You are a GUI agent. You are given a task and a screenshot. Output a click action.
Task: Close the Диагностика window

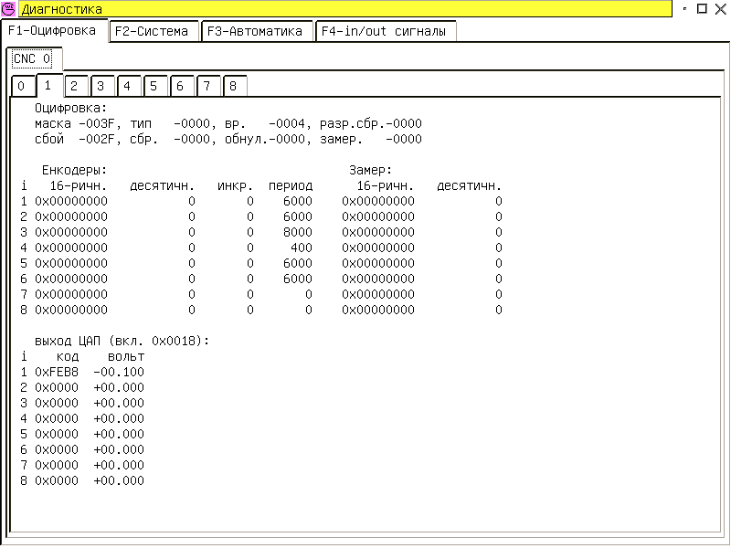(719, 9)
